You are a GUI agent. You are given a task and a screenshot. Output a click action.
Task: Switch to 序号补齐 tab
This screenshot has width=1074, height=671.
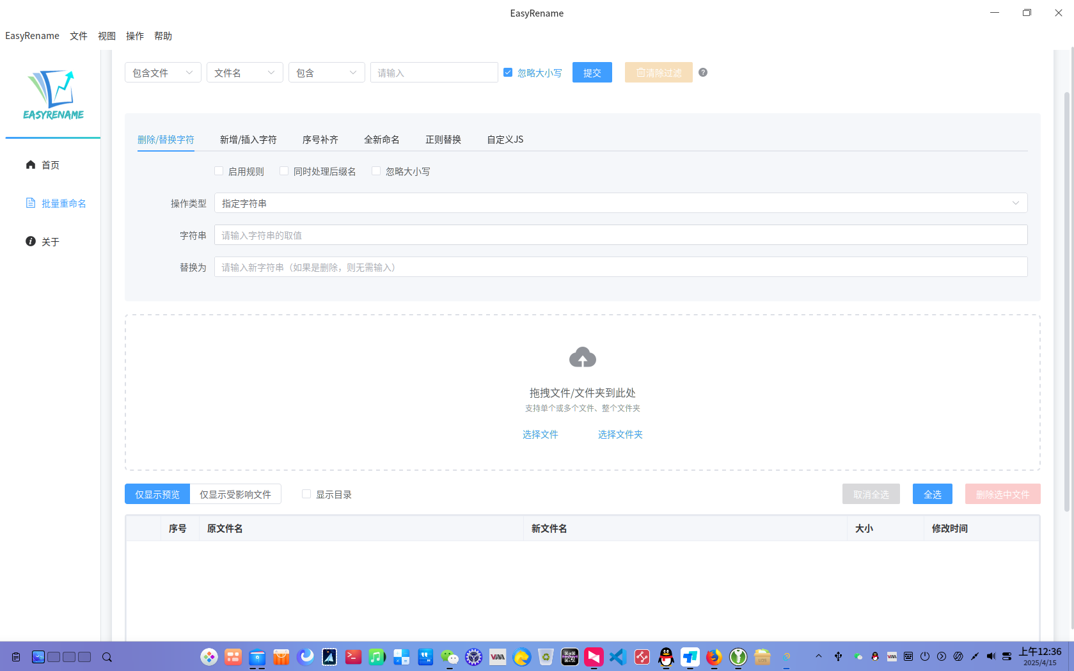pos(320,139)
